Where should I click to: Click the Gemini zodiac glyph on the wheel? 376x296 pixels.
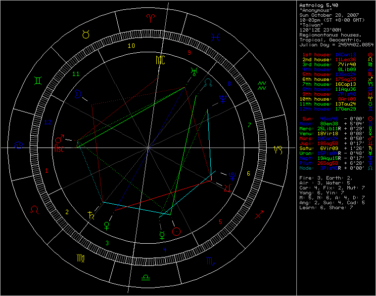[x=38, y=80]
